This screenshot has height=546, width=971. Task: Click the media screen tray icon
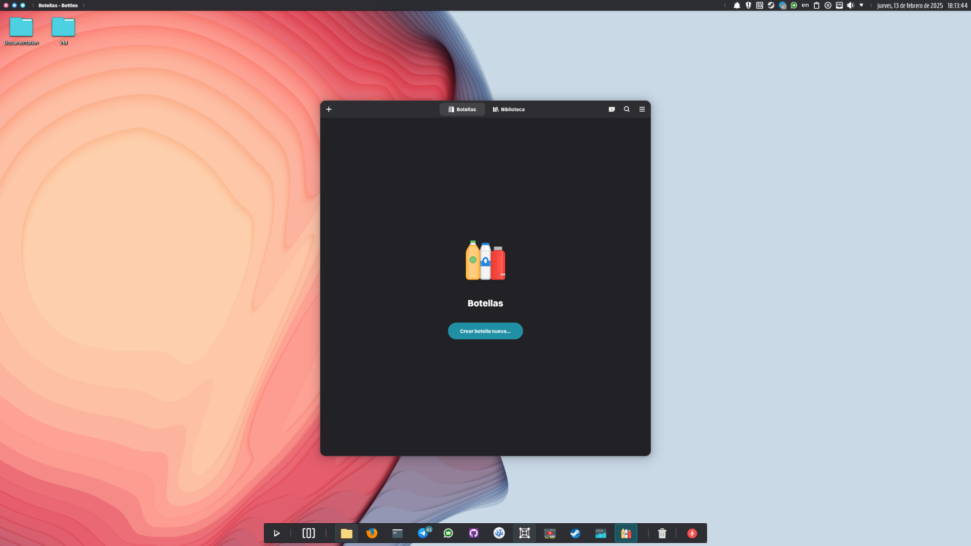[760, 6]
